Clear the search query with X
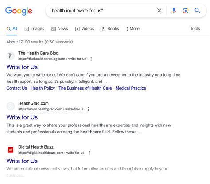 [x=159, y=11]
